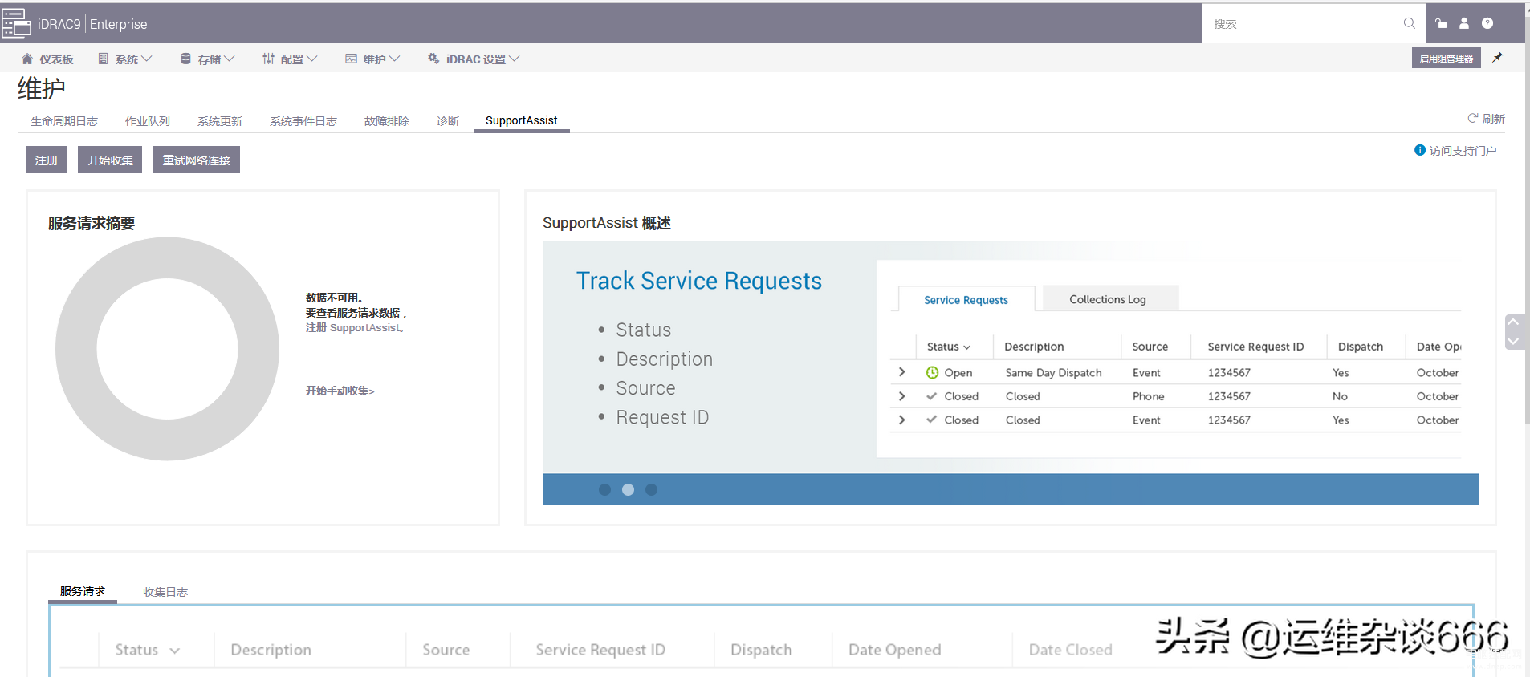Open the 生命周期日志 tab

[64, 121]
